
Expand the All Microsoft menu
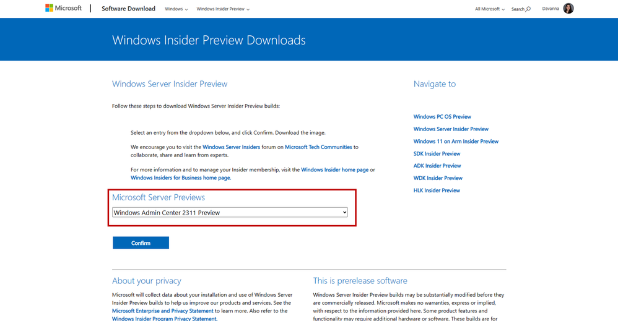click(x=490, y=9)
